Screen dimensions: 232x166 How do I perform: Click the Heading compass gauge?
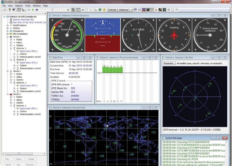tap(174, 35)
